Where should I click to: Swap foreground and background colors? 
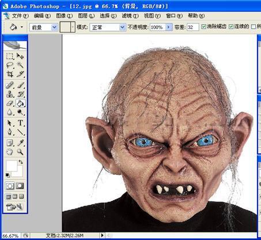pos(21,162)
